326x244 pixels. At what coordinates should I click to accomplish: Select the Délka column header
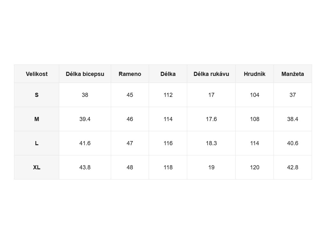(168, 74)
